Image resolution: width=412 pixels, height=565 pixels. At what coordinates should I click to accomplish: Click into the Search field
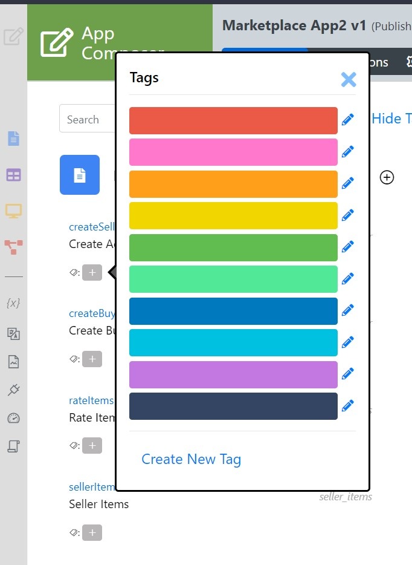click(88, 119)
